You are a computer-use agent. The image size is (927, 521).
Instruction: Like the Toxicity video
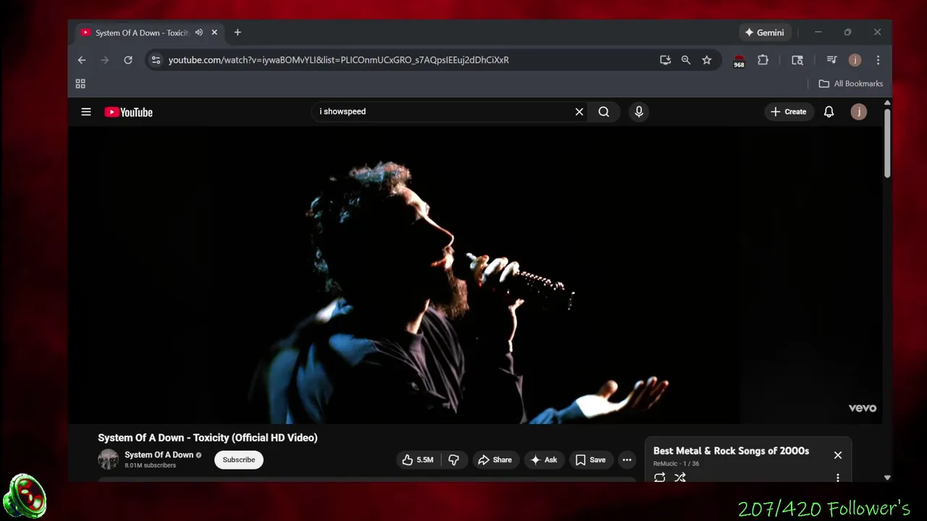418,460
